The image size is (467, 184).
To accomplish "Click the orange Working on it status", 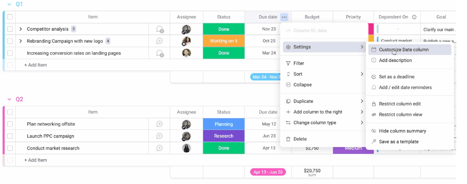I will tap(224, 41).
